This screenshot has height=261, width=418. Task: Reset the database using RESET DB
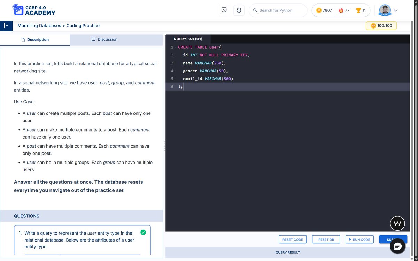(326, 239)
